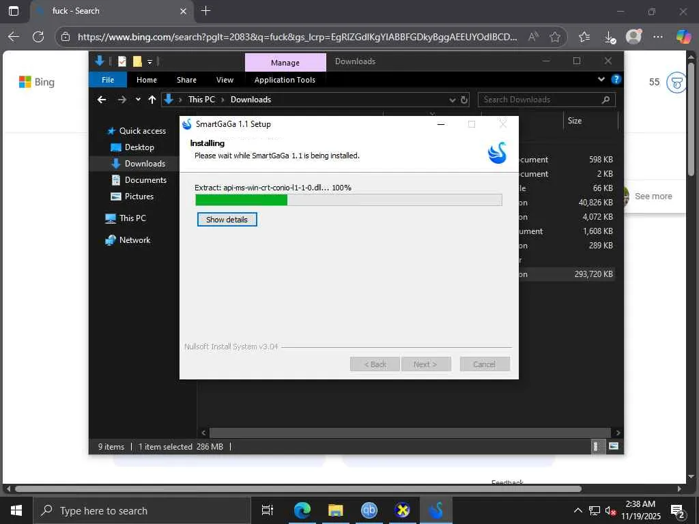Open Task View from the taskbar
Viewport: 699px width, 524px height.
pyautogui.click(x=268, y=510)
